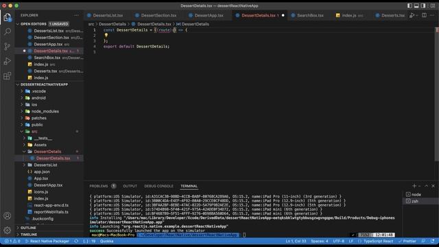The height and width of the screenshot is (247, 439).
Task: Click the Ln 1, Col 33 position indicator
Action: point(296,241)
